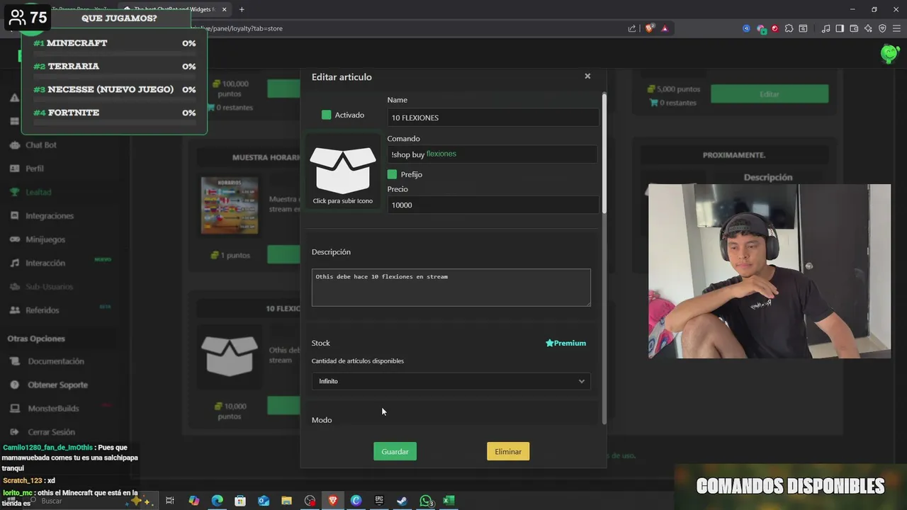Screen dimensions: 907x510
Task: Click the Editar button on the 5,000 puntos card
Action: (770, 94)
